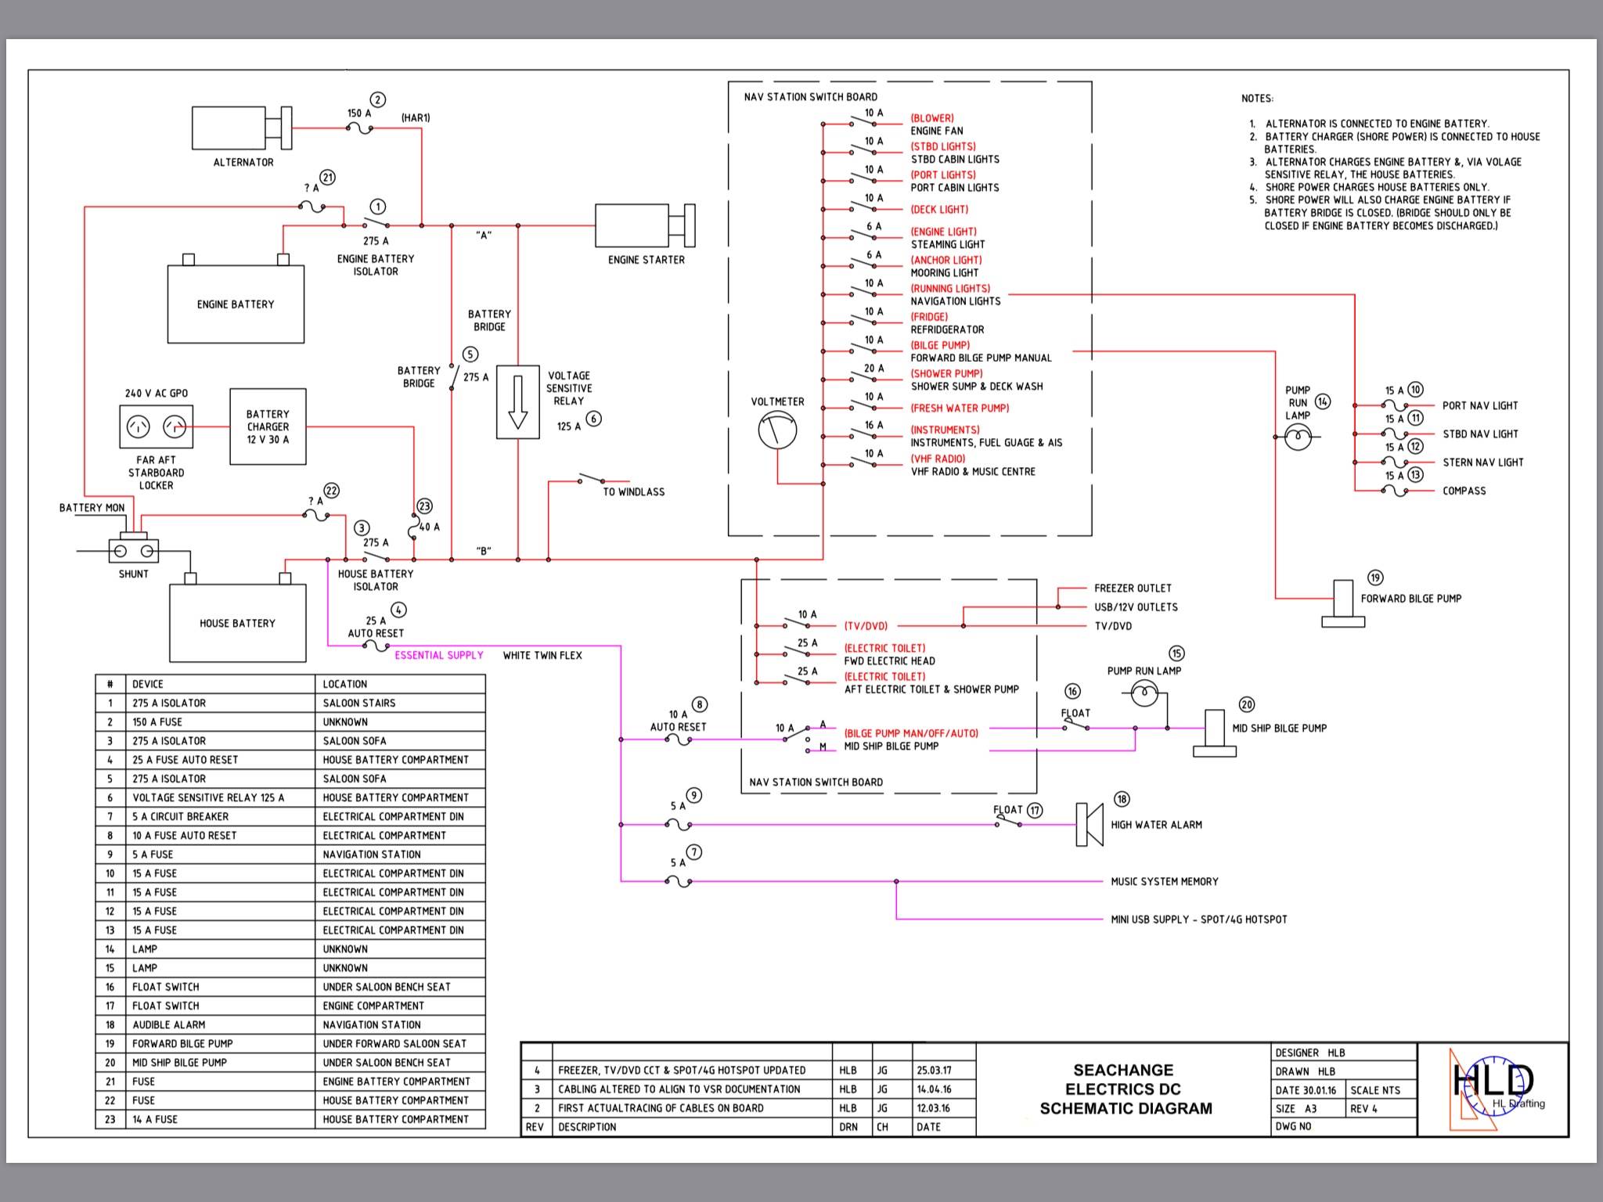Screen dimensions: 1603x1202
Task: Select the voltage sensitive relay arrow box
Action: tap(517, 401)
